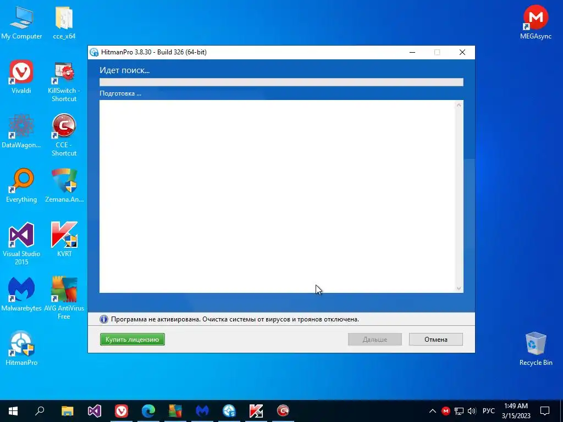Open the Windows Start menu
The width and height of the screenshot is (563, 422).
13,411
